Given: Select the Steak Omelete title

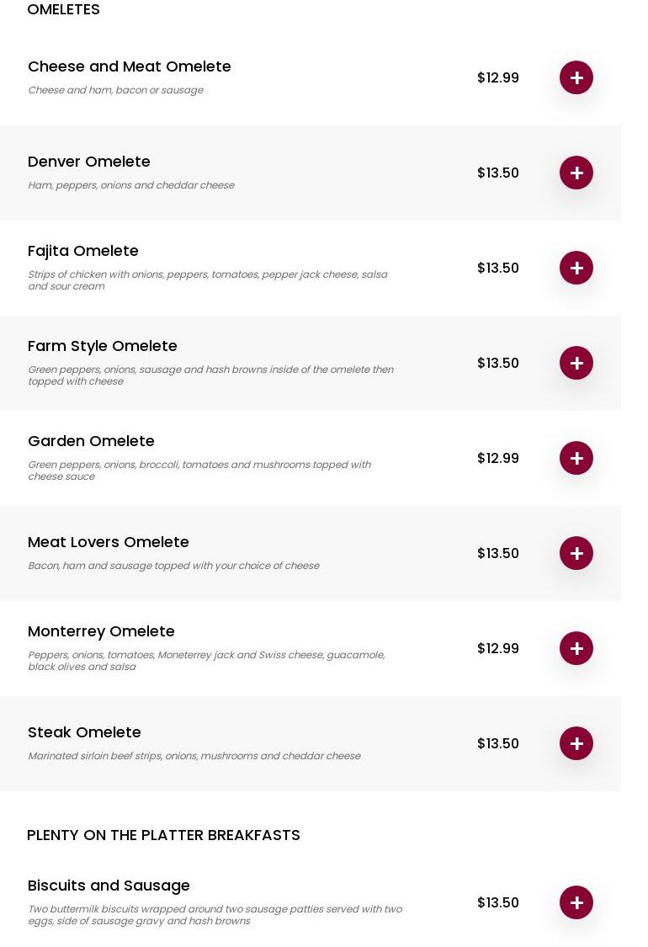Looking at the screenshot, I should pos(84,732).
